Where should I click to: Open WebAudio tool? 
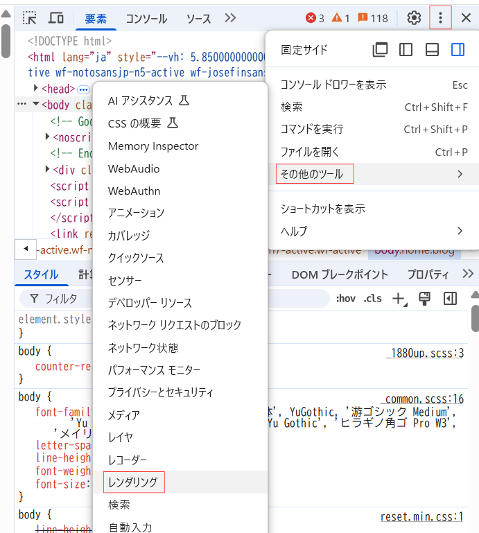coord(180,168)
